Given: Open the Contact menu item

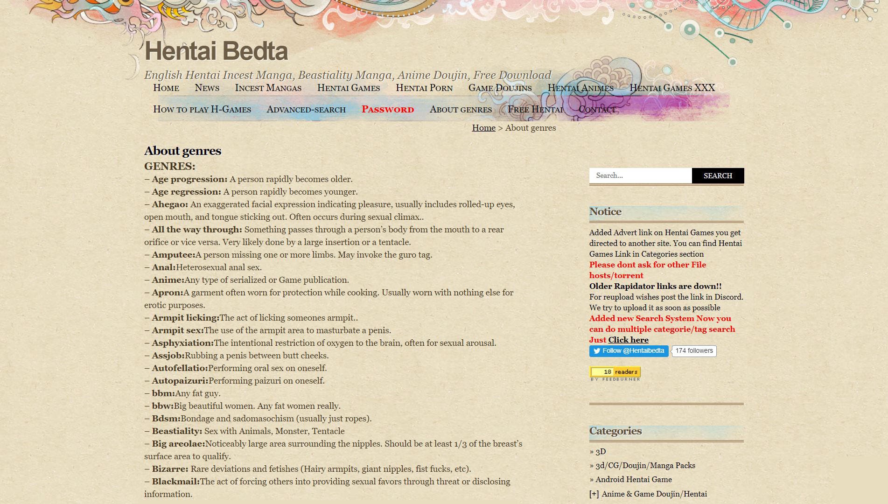Looking at the screenshot, I should coord(597,109).
